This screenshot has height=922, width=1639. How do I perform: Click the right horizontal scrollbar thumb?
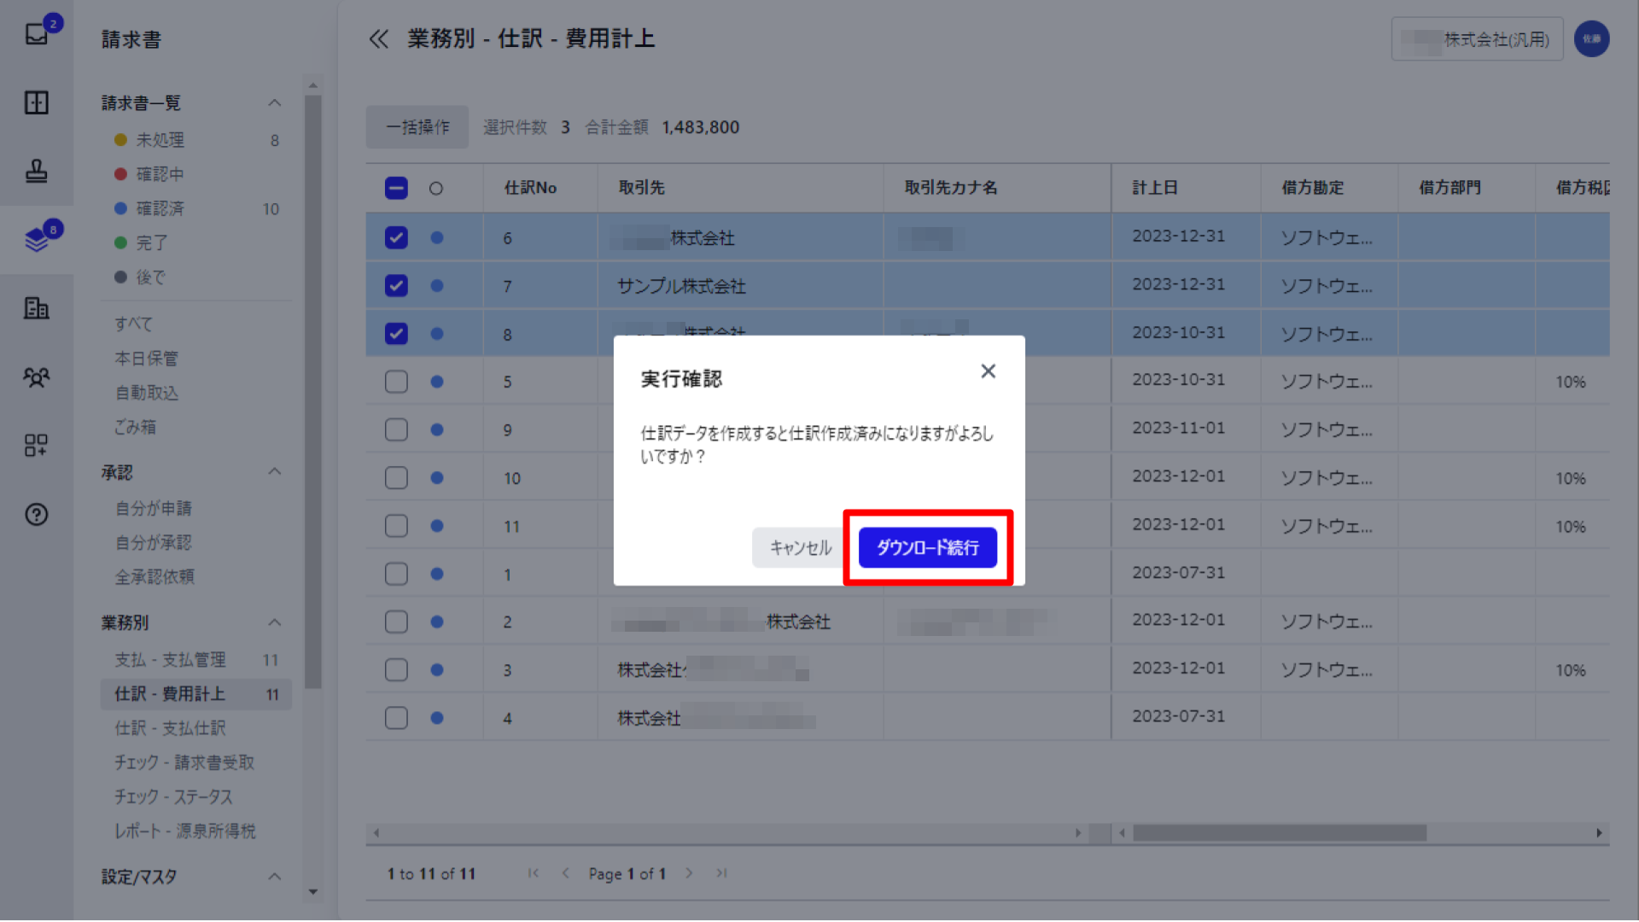click(x=1280, y=832)
